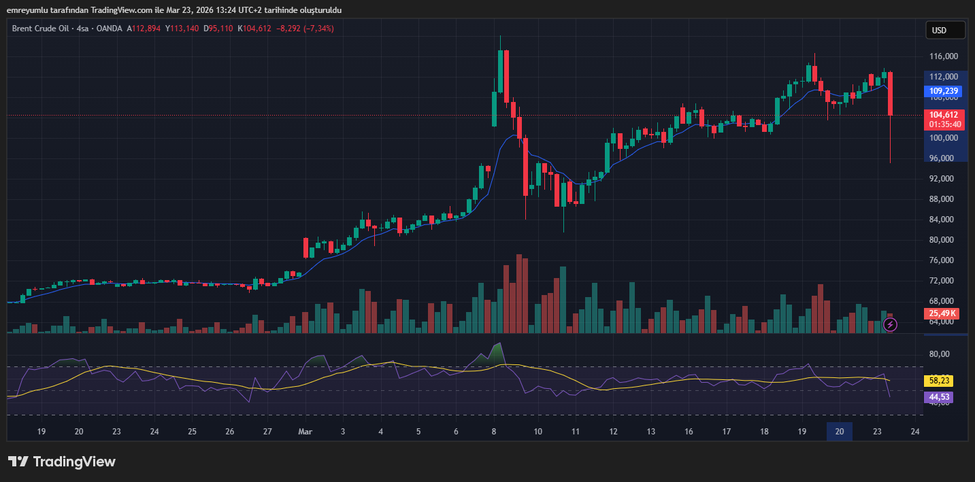975x482 pixels.
Task: Click the 116,000 price scale label
Action: coord(943,56)
